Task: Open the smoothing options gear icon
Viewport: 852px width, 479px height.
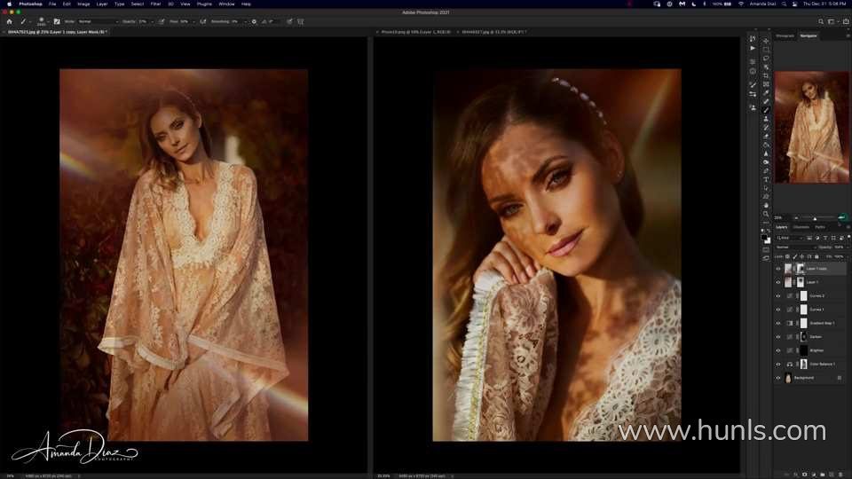Action: 254,21
